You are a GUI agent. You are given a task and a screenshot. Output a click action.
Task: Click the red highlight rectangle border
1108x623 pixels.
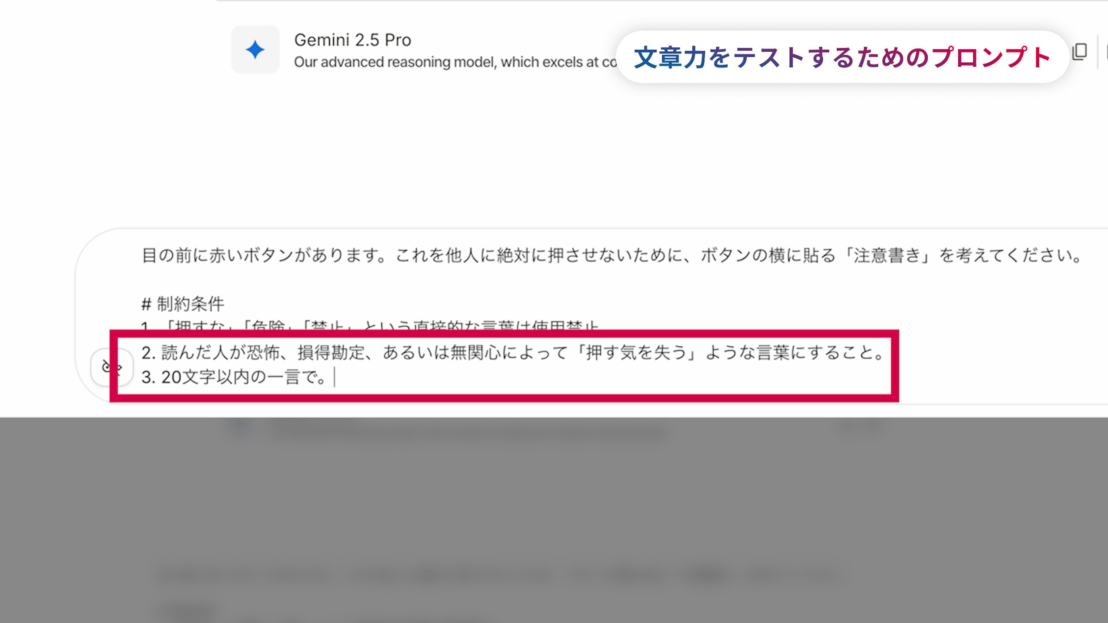click(x=504, y=334)
